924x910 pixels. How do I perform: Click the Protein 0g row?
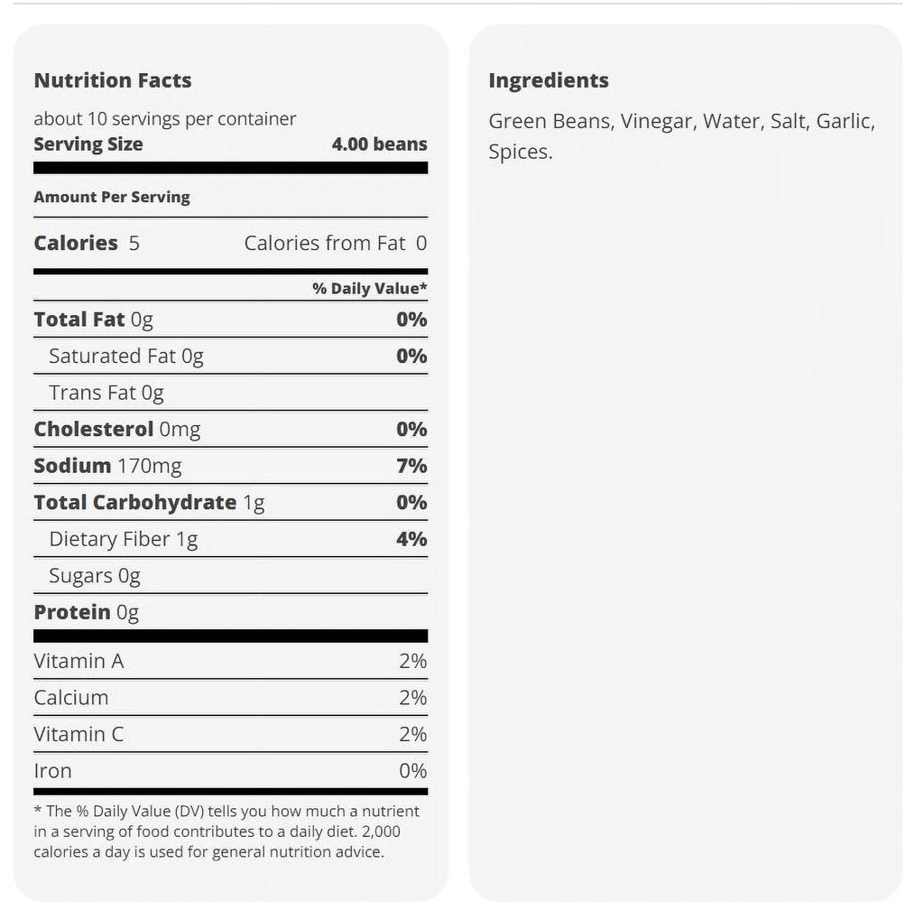[230, 612]
